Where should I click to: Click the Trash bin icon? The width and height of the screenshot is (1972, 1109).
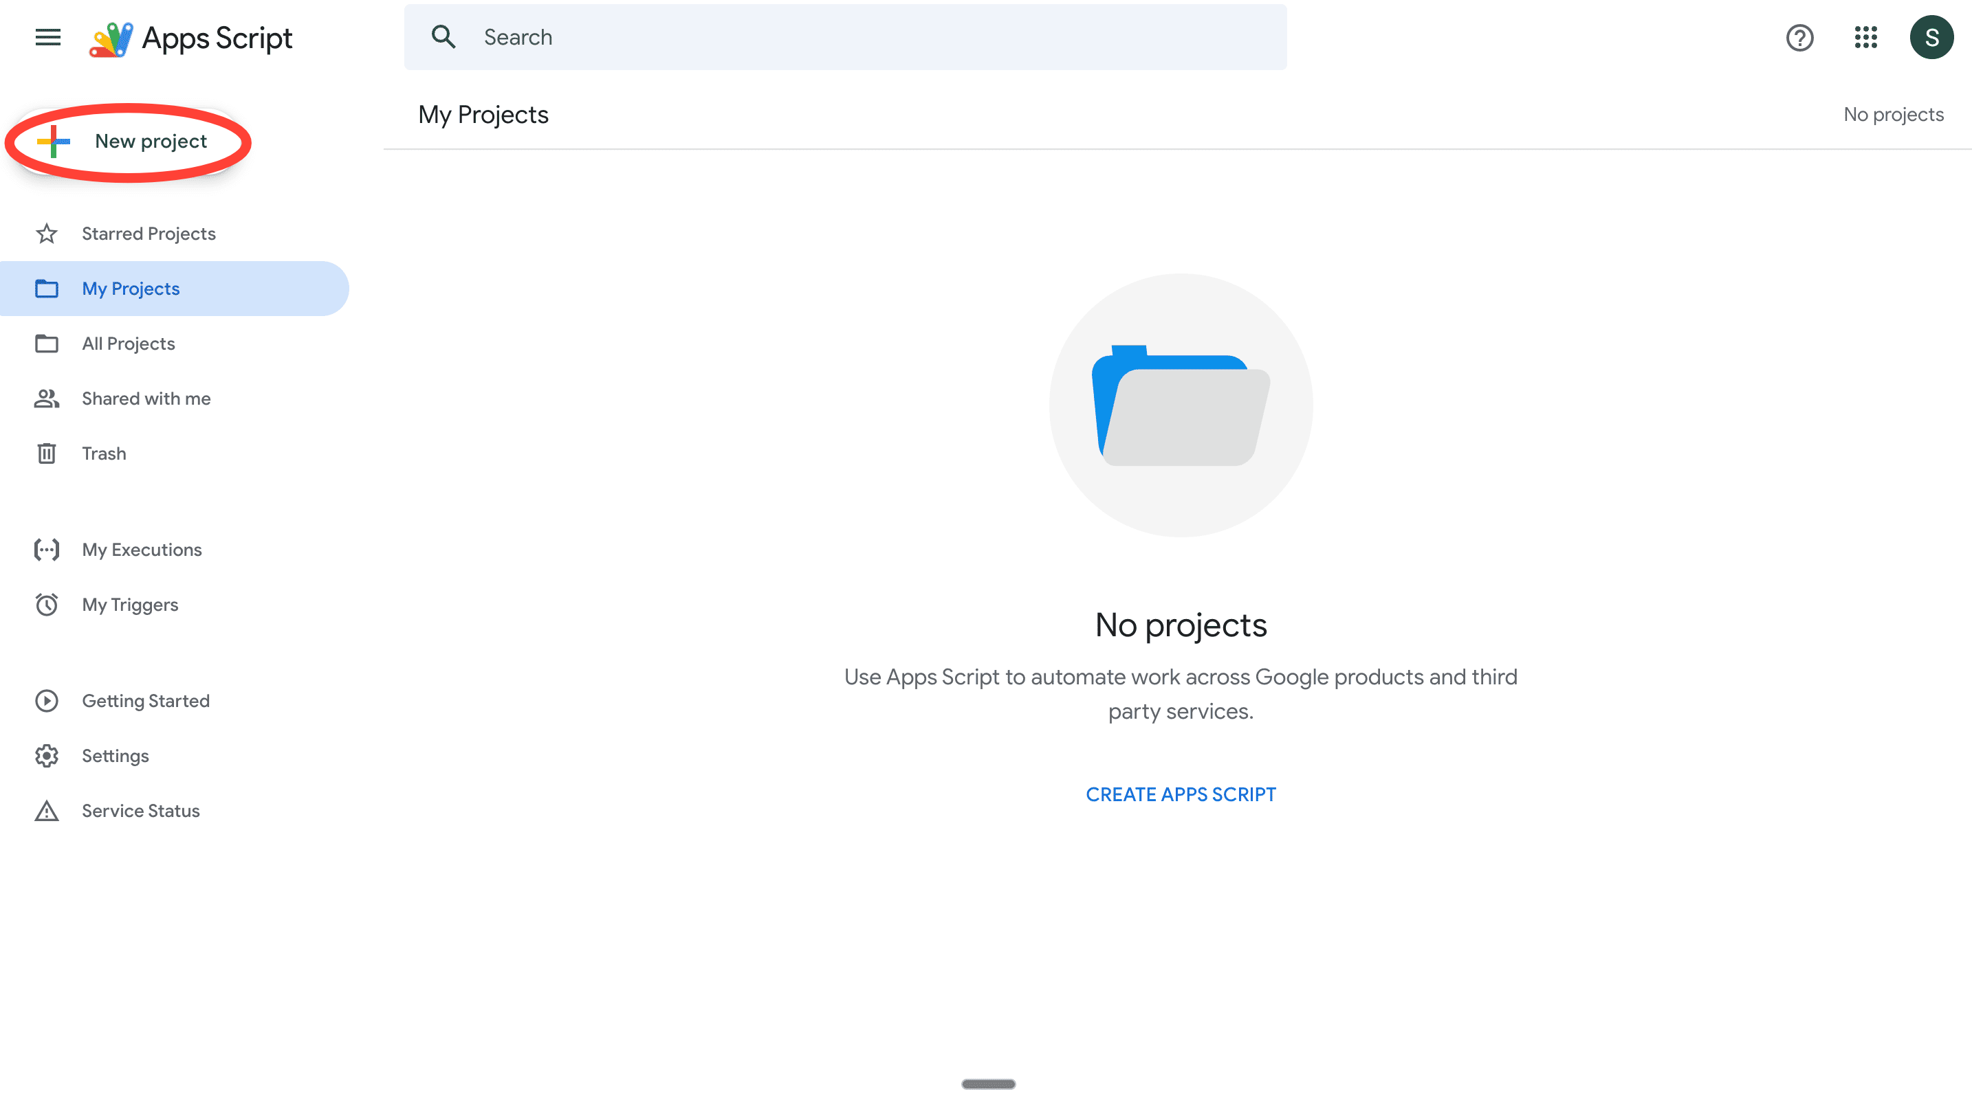click(x=47, y=453)
